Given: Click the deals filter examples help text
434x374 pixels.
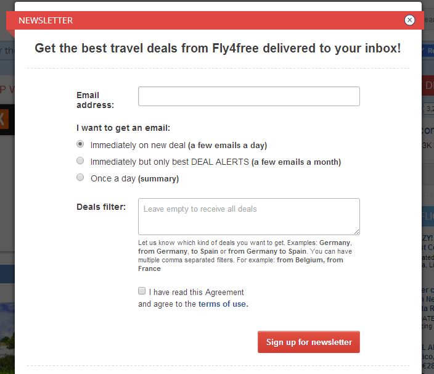Looking at the screenshot, I should tap(245, 256).
